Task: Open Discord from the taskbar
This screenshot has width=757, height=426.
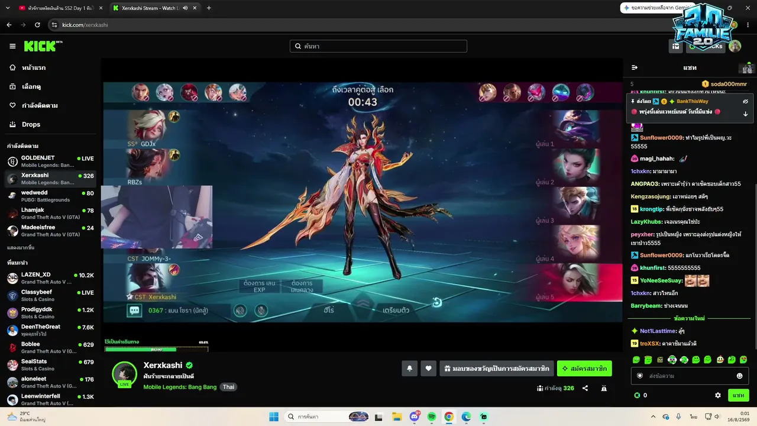Action: pos(415,417)
